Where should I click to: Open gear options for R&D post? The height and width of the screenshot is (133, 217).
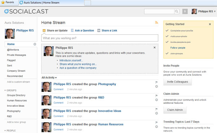tap(156, 100)
